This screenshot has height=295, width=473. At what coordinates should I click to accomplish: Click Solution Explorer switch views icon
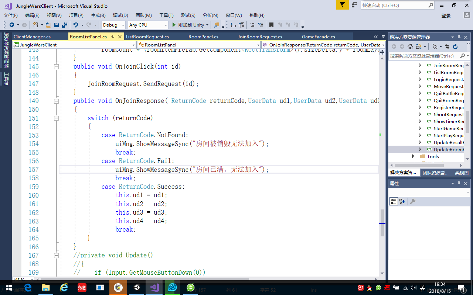(419, 46)
